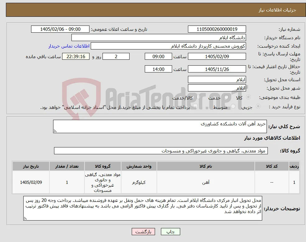Click the delivery province field ایلام
This screenshot has height=242, width=306.
coord(217,80)
